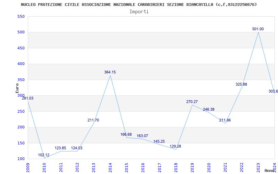Image resolution: width=278 pixels, height=174 pixels.
Task: Select the 129.28 data label
Action: [x=175, y=147]
